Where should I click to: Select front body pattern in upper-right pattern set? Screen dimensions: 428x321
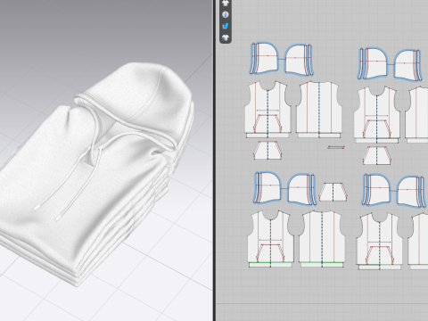click(x=377, y=112)
